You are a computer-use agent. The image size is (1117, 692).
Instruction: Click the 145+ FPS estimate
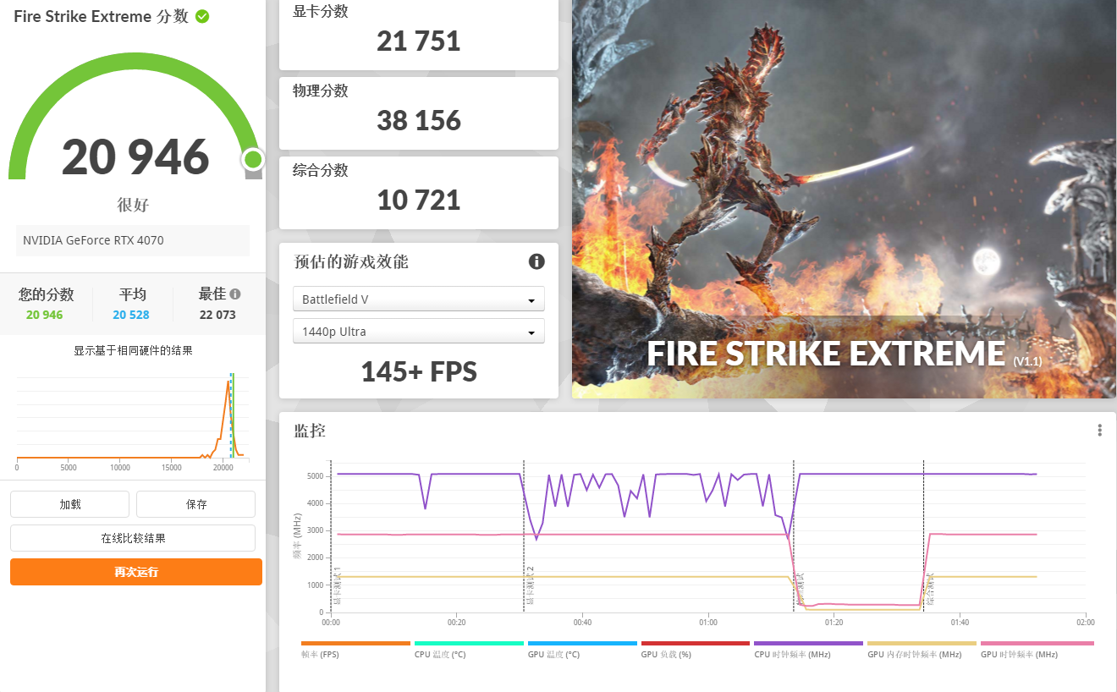click(419, 371)
